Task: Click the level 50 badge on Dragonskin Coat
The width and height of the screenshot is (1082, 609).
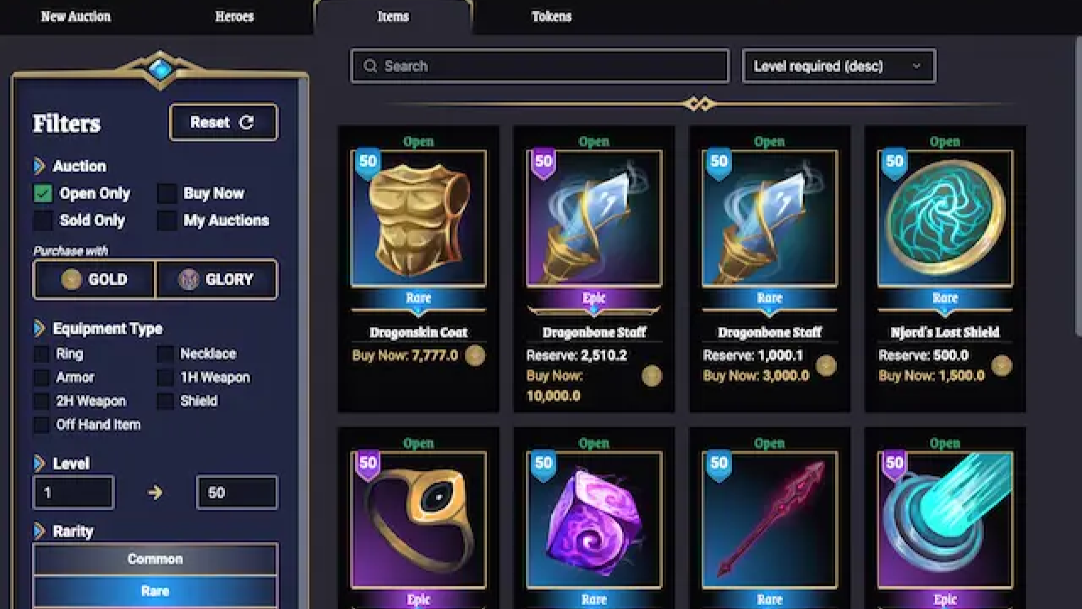Action: (367, 162)
